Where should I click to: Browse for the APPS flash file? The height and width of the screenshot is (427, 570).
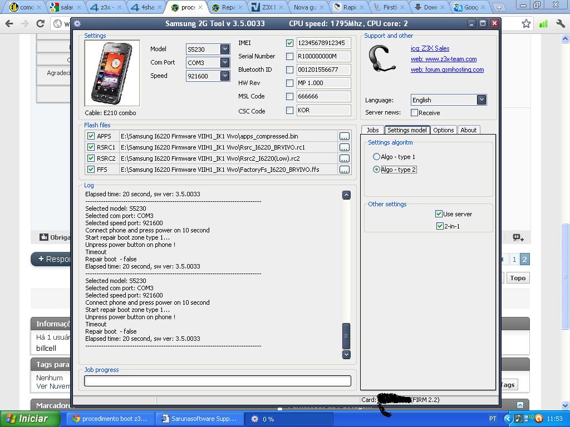click(344, 137)
